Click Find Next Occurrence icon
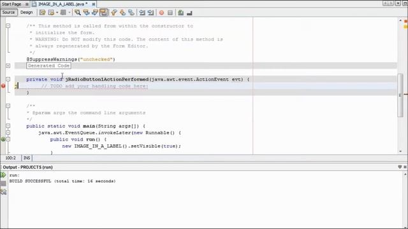 [x=95, y=13]
